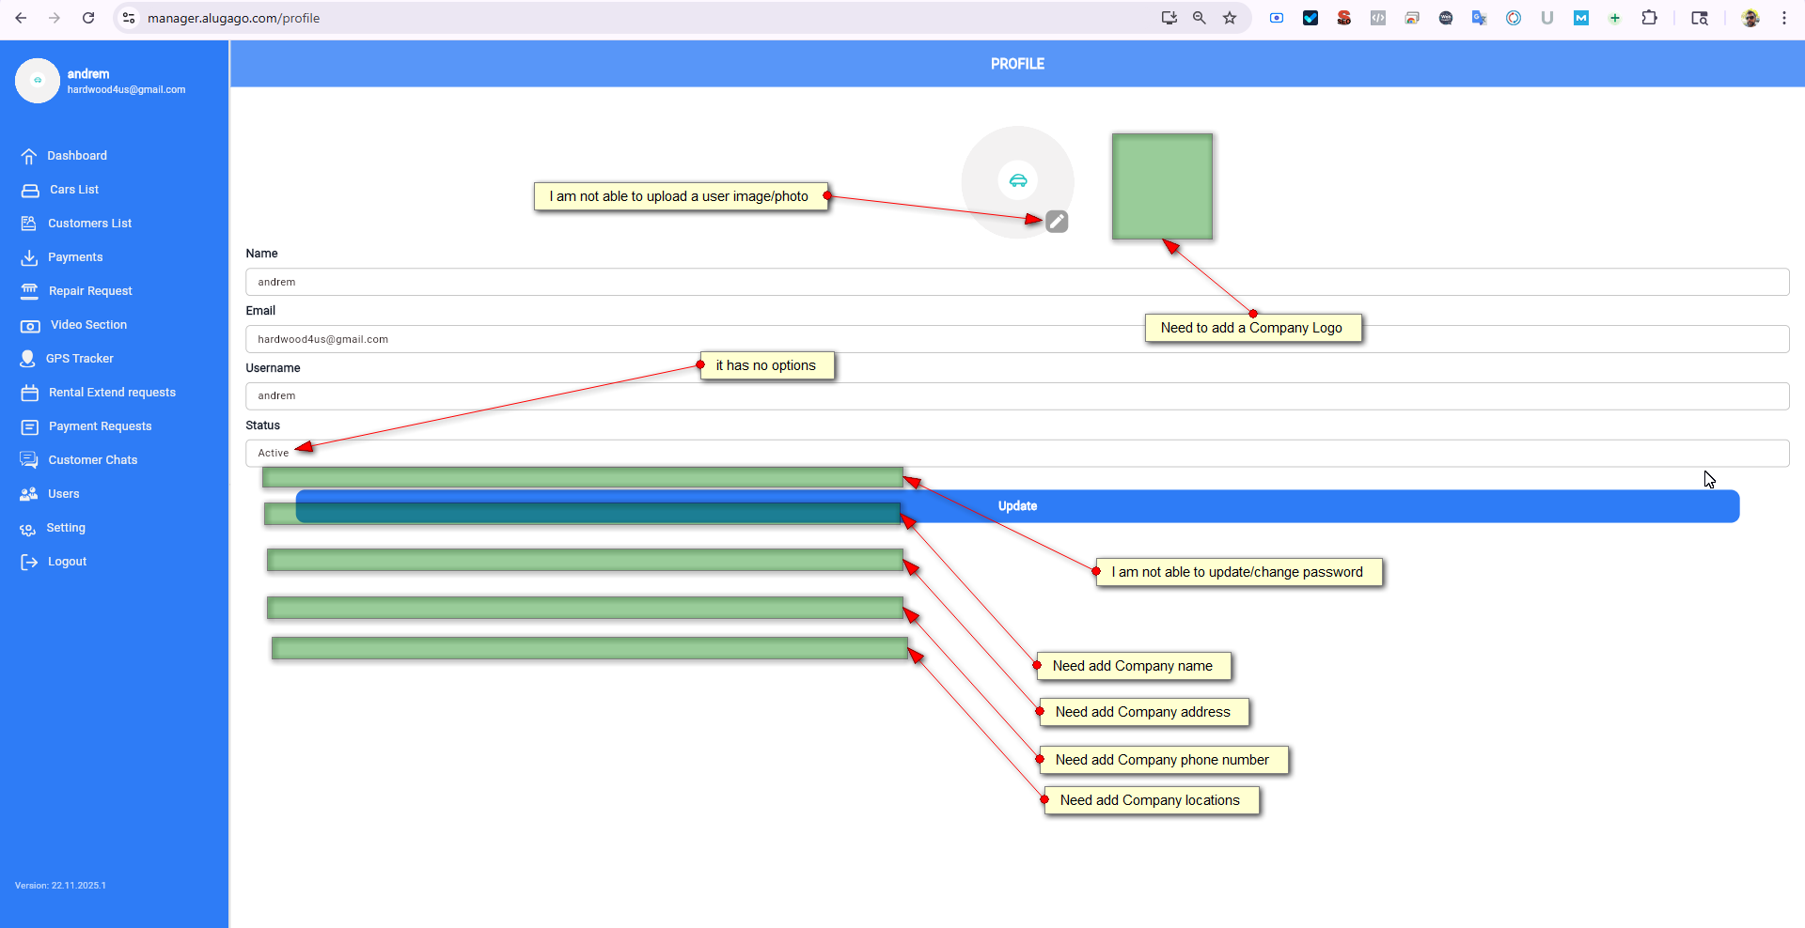Select Repair Request in sidebar

(90, 291)
